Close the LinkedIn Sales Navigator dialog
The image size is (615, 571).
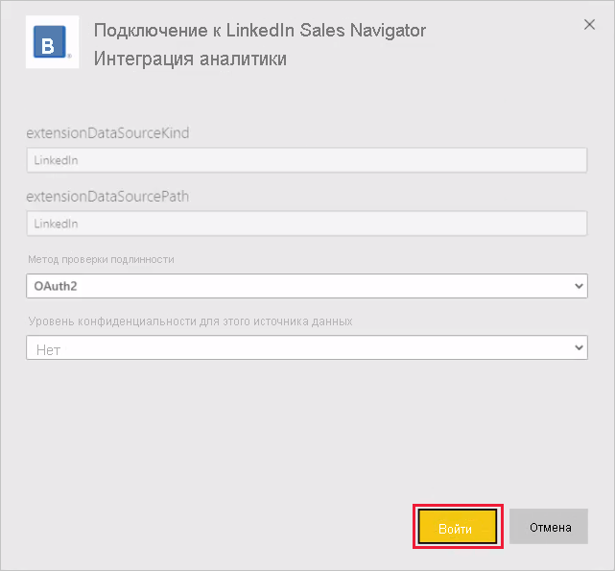pyautogui.click(x=589, y=25)
